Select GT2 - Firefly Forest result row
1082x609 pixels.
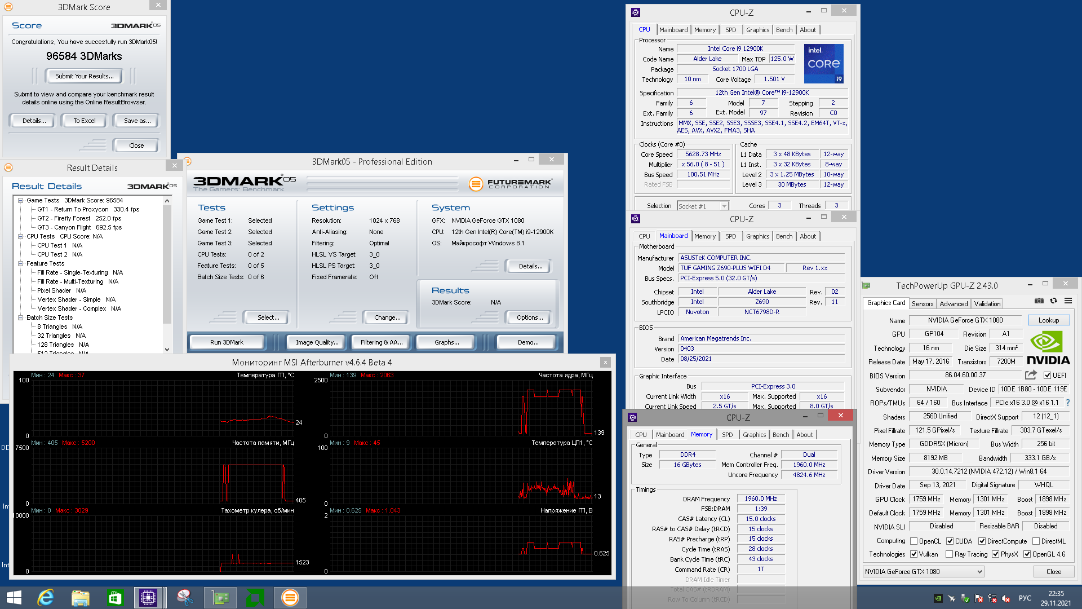[79, 218]
